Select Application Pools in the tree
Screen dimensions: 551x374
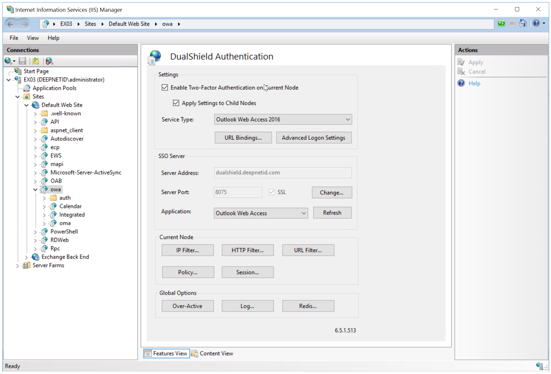(54, 88)
